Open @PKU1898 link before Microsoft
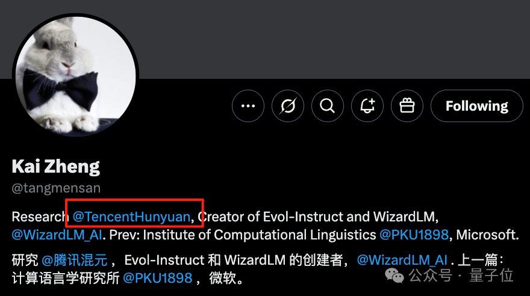 (x=414, y=235)
